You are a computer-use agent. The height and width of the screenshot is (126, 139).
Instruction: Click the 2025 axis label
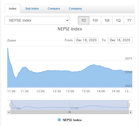129,86
